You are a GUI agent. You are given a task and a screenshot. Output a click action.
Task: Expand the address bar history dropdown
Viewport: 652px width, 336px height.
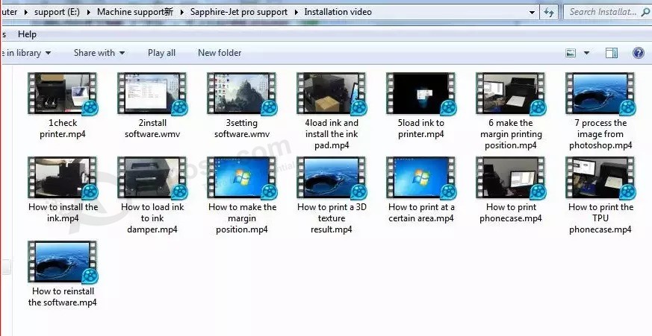[x=532, y=13]
